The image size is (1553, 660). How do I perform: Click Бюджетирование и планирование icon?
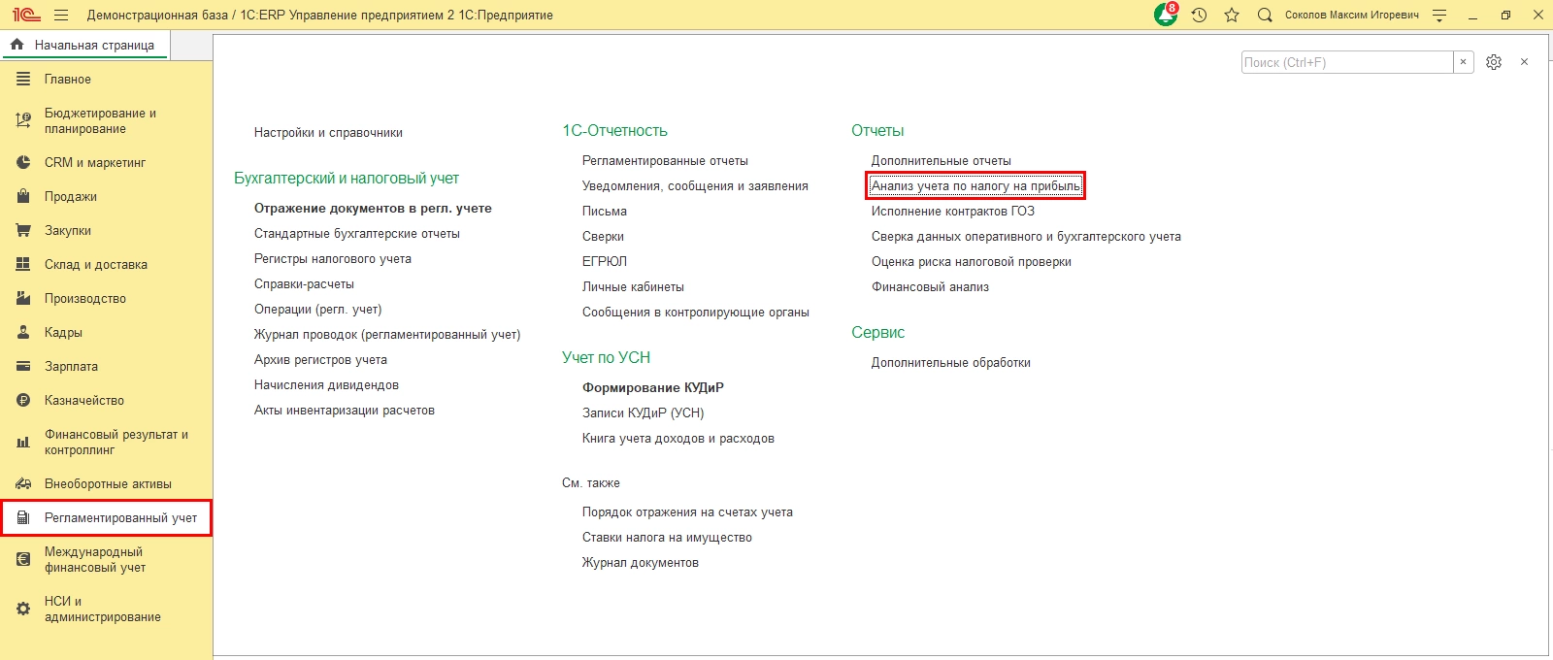(23, 120)
